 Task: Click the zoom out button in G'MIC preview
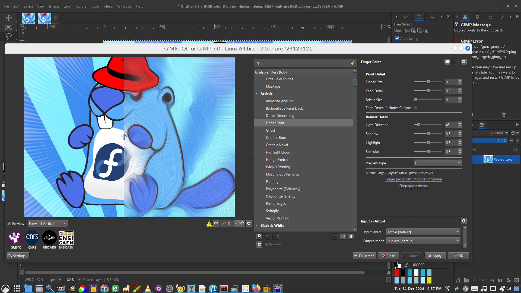pos(216,224)
